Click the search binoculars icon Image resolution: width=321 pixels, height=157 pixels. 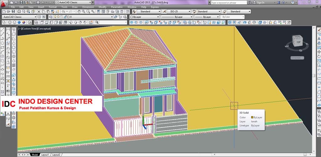click(x=250, y=3)
